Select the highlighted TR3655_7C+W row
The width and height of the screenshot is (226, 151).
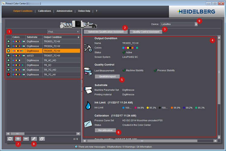43,51
